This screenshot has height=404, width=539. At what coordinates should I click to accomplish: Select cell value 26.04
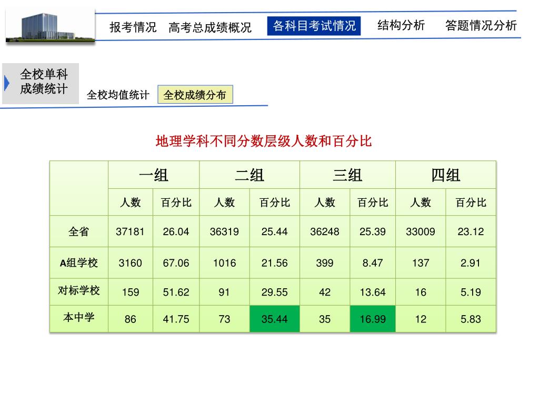[176, 231]
